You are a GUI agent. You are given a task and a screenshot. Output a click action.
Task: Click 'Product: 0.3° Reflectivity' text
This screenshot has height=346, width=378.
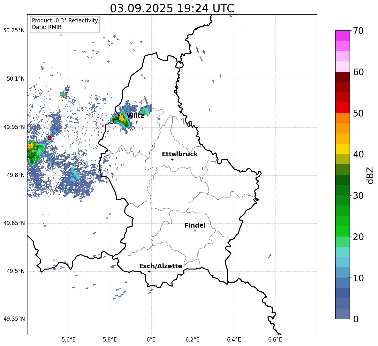tap(65, 20)
